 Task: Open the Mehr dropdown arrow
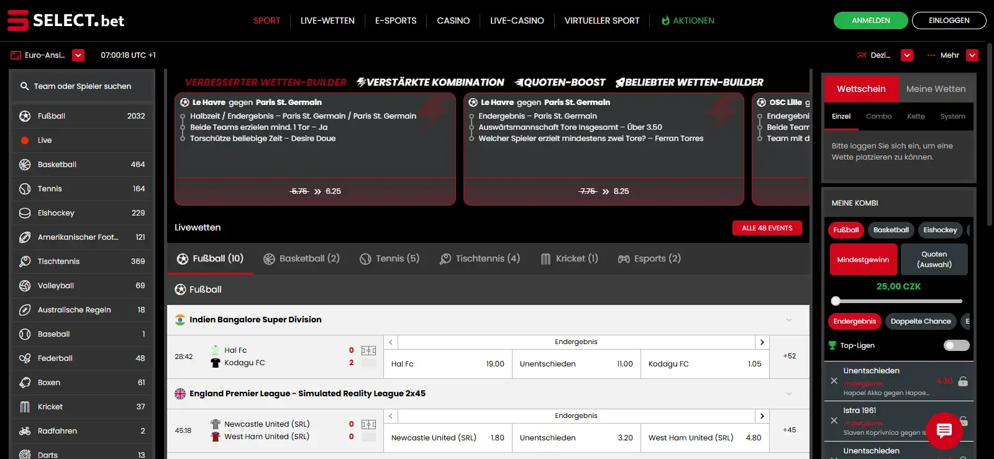pyautogui.click(x=973, y=55)
